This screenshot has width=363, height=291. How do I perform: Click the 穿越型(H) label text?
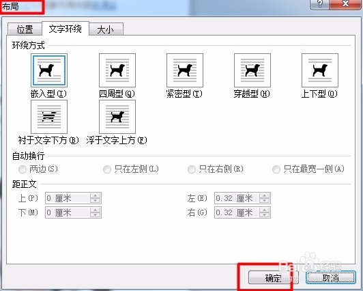click(x=252, y=94)
